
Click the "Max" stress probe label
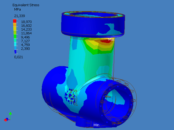click(111, 40)
